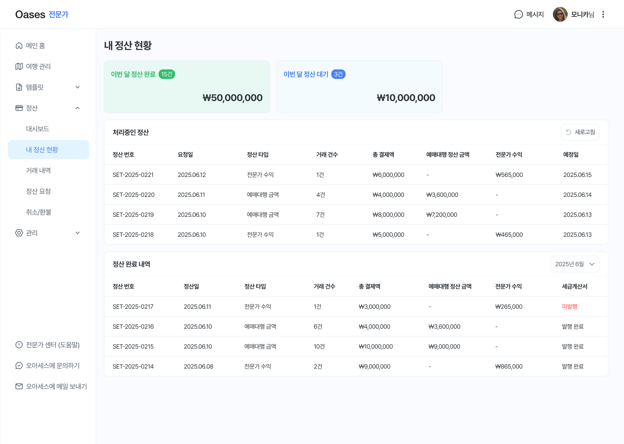
Task: Open the three-dot more options menu
Action: click(603, 14)
